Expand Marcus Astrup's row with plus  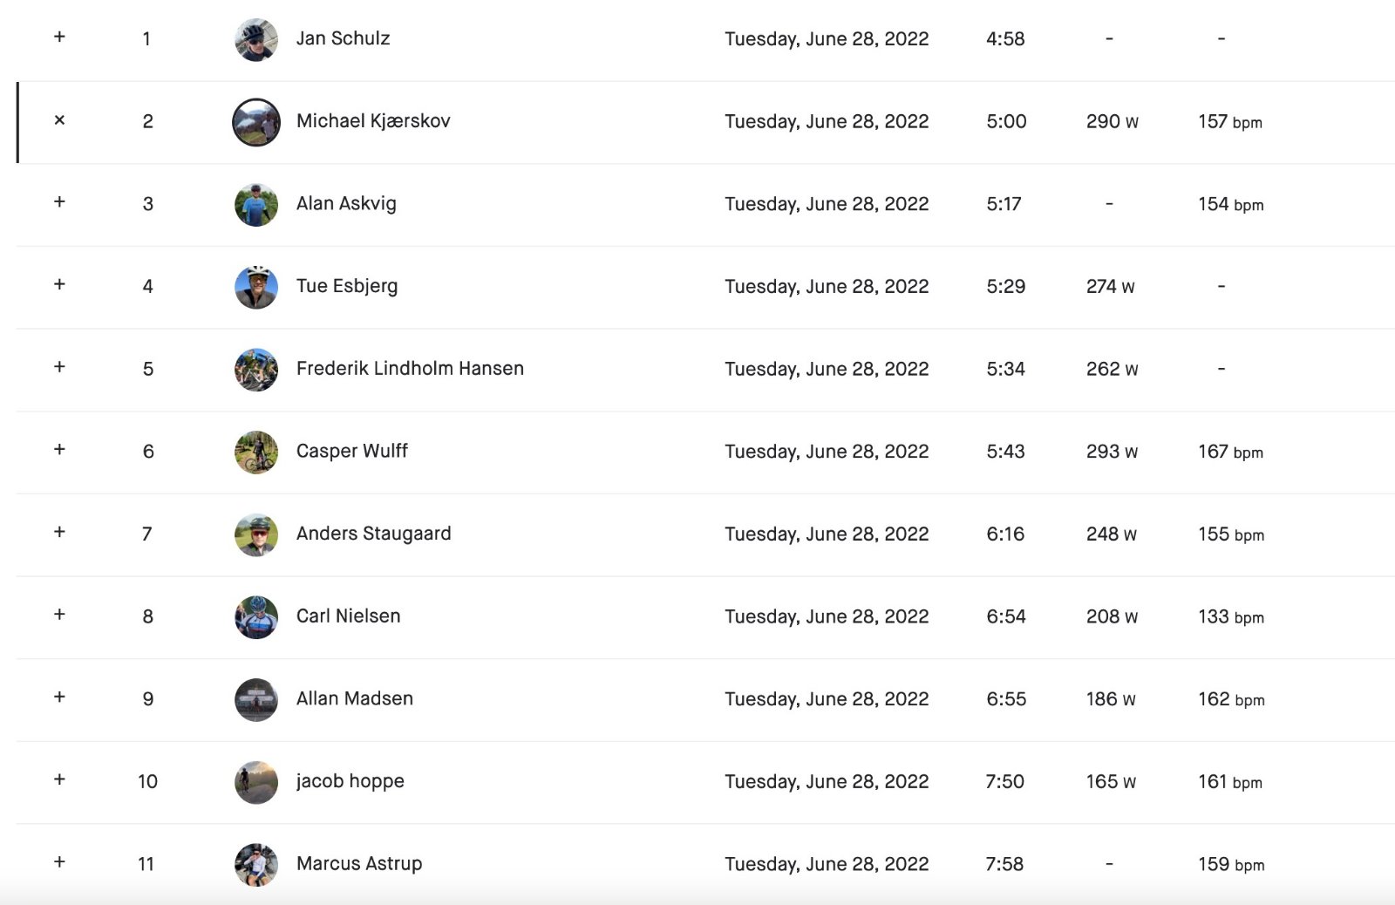(59, 861)
